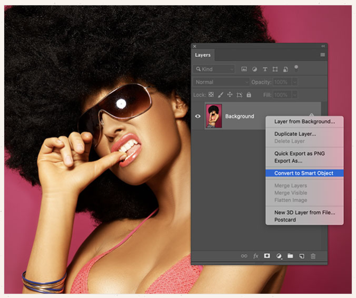This screenshot has width=356, height=298.
Task: Choose Quick Export as PNG
Action: tap(305, 153)
